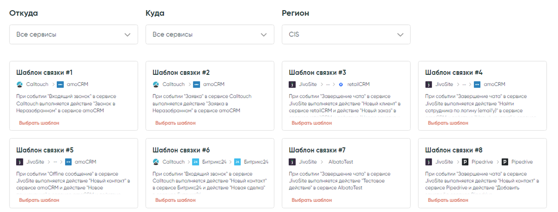
Task: Click JivoSite icon in template #8
Action: pos(428,162)
